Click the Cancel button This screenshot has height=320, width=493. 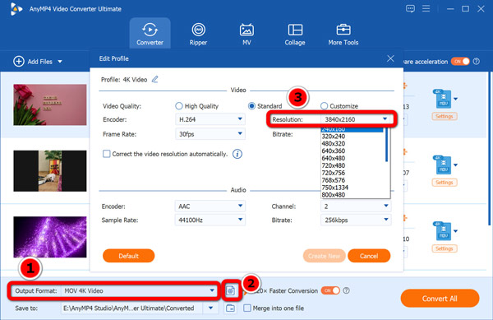(x=369, y=256)
